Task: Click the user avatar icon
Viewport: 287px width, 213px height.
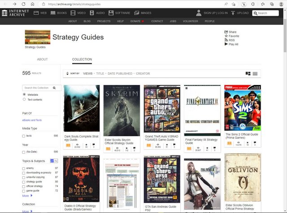Action: tap(199, 13)
